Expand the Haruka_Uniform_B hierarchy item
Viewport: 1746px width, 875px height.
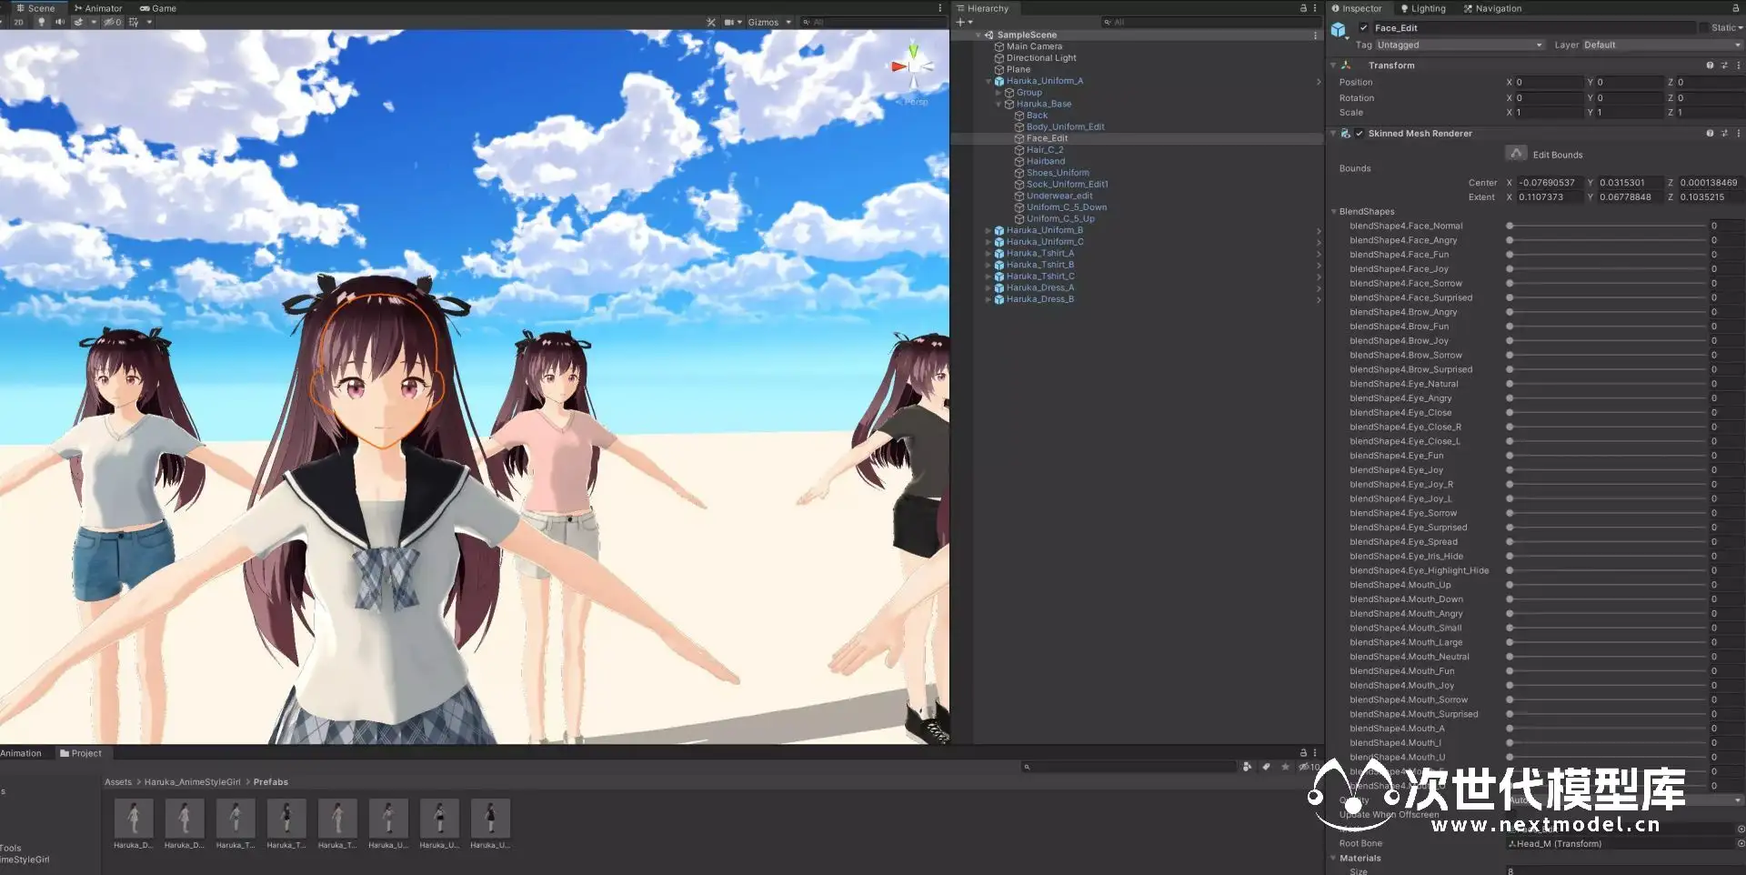[988, 231]
